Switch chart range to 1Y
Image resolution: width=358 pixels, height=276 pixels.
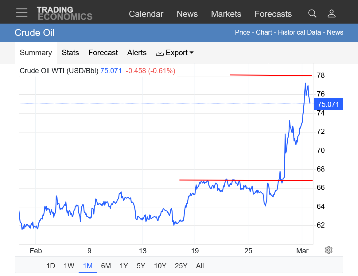pyautogui.click(x=124, y=266)
